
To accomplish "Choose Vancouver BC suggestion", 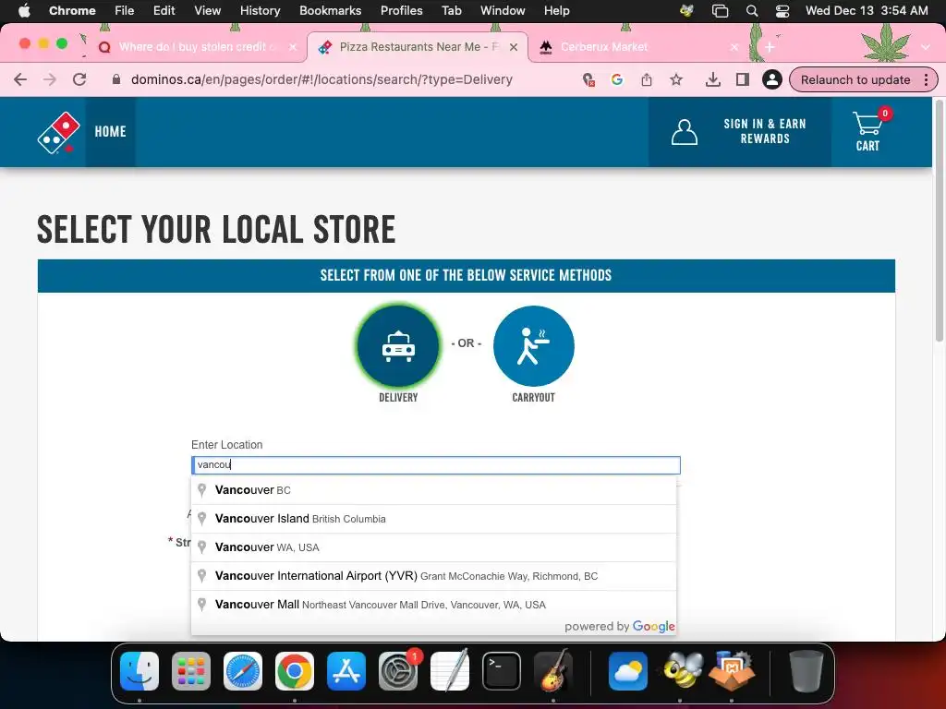I will 434,490.
